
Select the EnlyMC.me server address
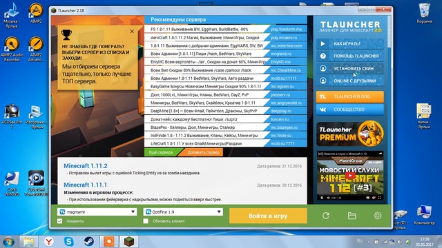pyautogui.click(x=280, y=62)
